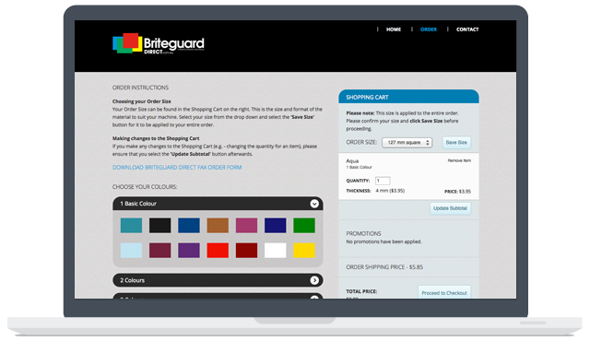
Task: Pick the dark navy colour swatch
Action: 276,226
